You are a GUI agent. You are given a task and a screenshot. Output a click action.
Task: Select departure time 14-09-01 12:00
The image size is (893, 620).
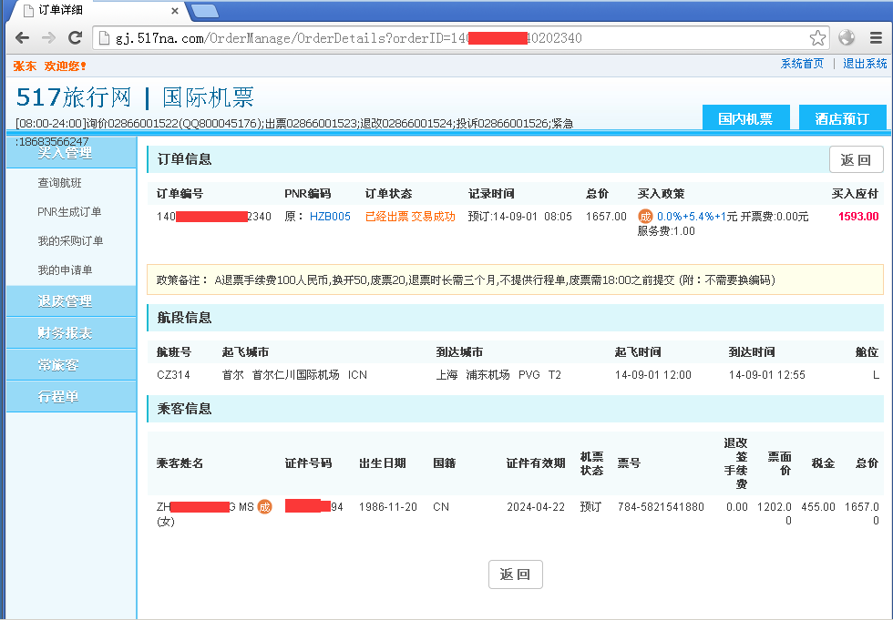[x=652, y=375]
